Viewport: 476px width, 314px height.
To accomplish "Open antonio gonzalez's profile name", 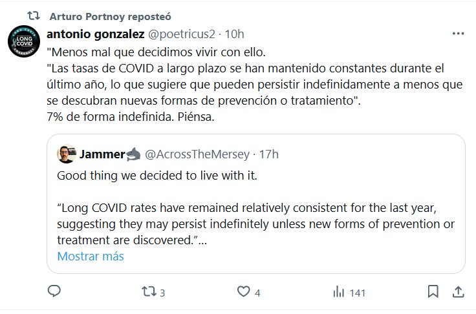I will tap(95, 34).
